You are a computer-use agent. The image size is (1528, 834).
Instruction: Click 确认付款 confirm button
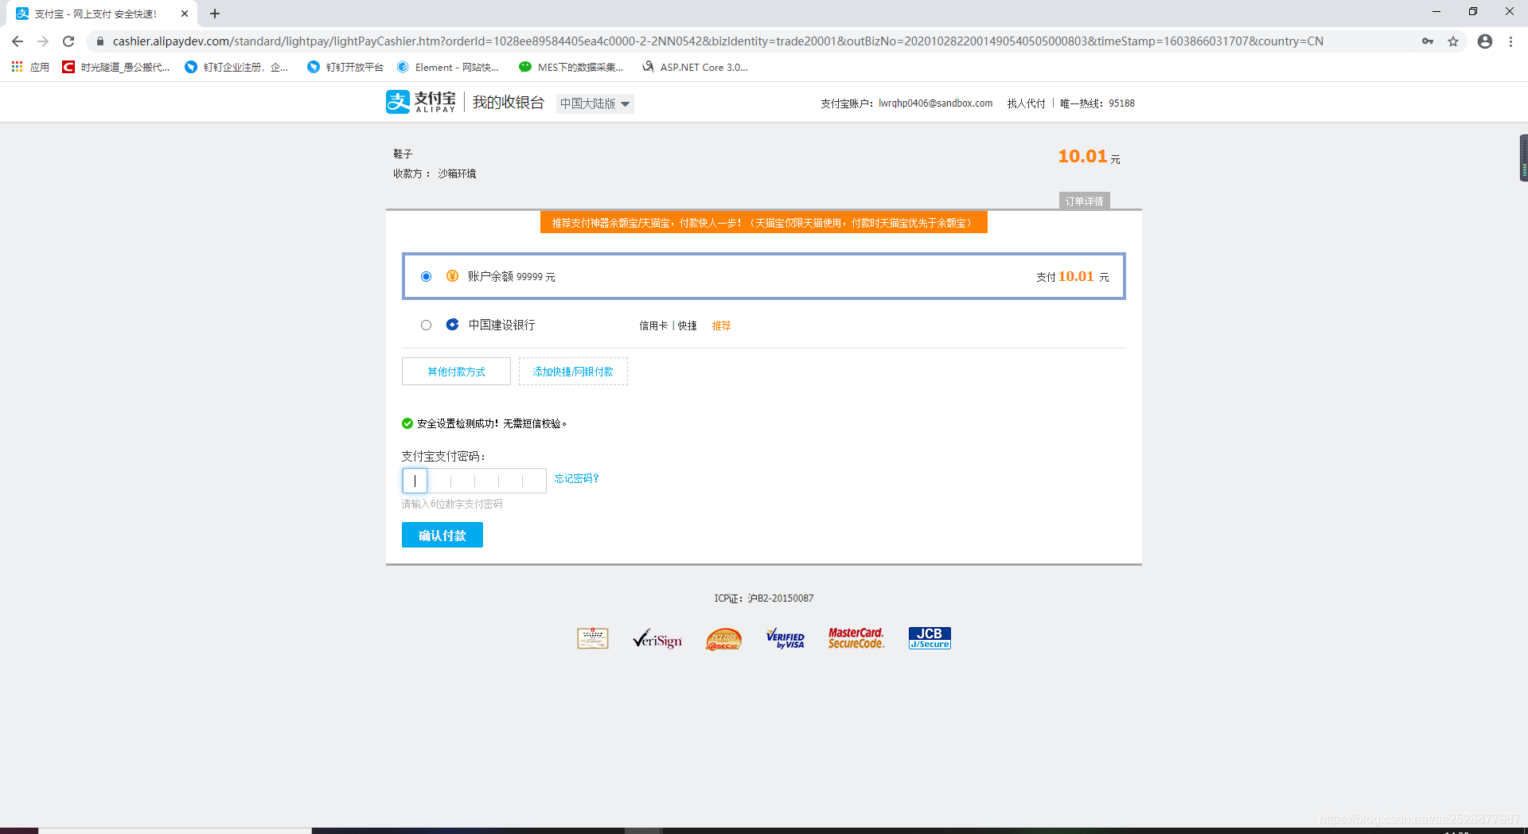click(442, 535)
